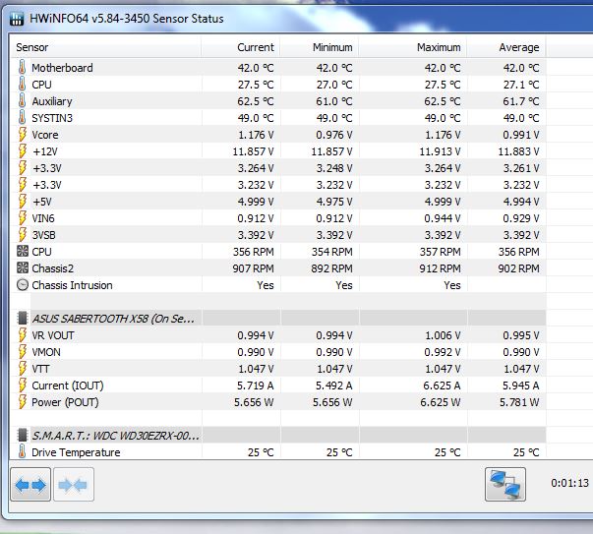Click the 5.781 W average value
The height and width of the screenshot is (534, 593).
(x=519, y=402)
